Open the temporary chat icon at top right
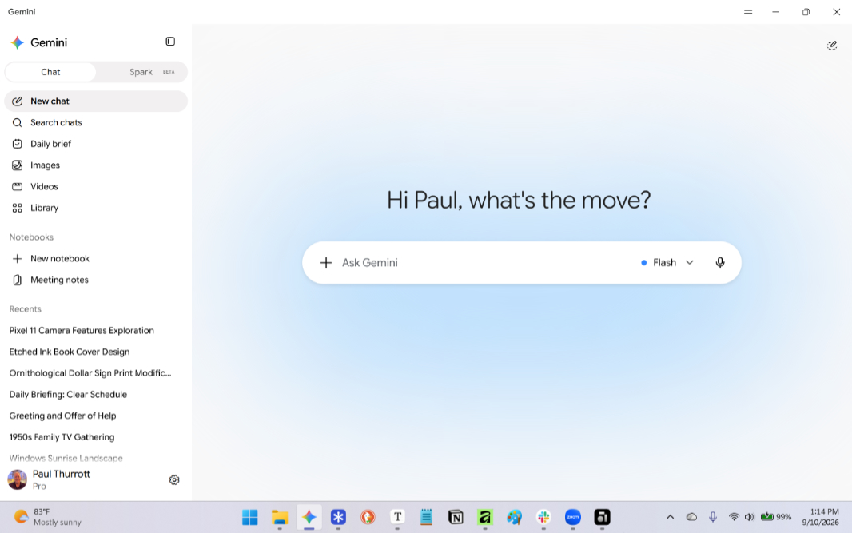The height and width of the screenshot is (533, 852). pos(831,45)
